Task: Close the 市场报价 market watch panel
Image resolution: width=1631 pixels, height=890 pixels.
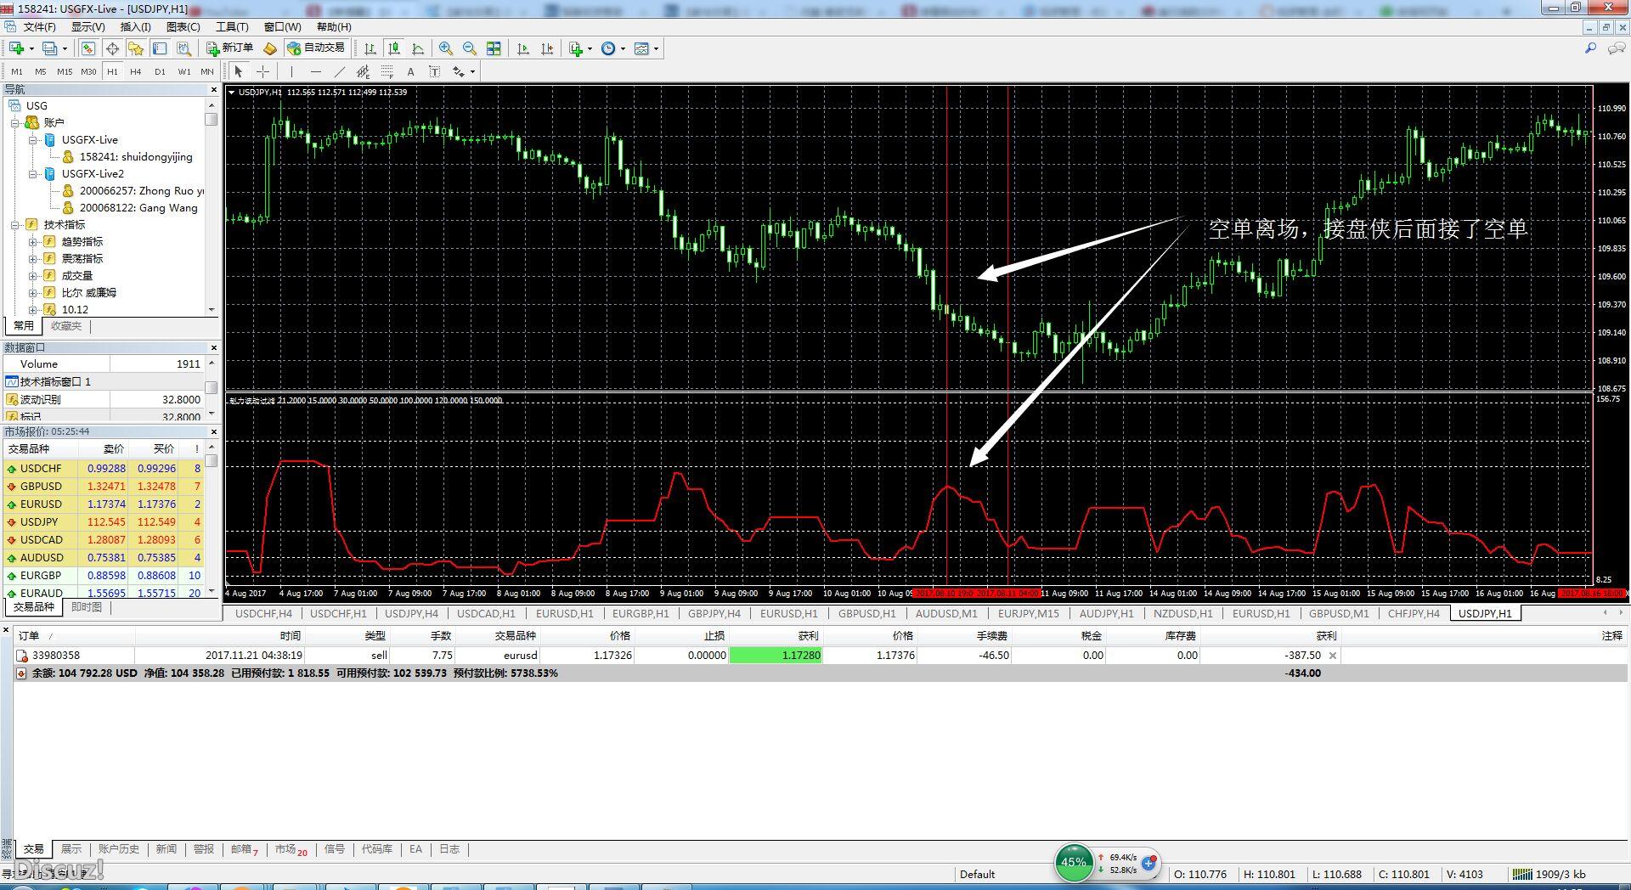Action: pos(213,432)
